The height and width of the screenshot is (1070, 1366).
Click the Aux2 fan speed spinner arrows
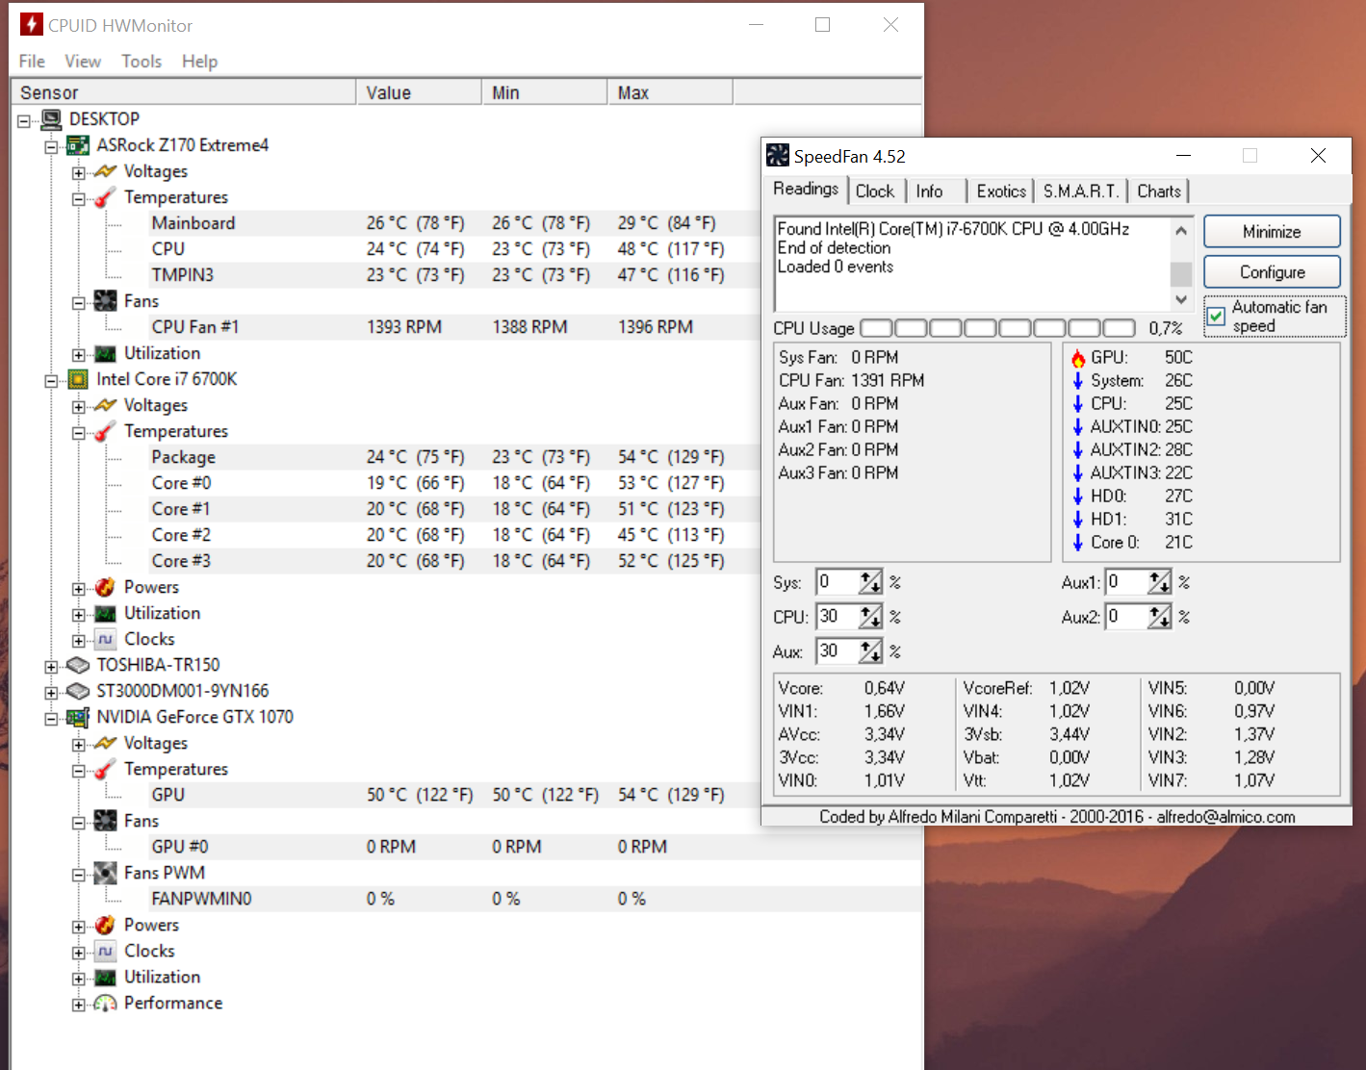click(x=1159, y=617)
